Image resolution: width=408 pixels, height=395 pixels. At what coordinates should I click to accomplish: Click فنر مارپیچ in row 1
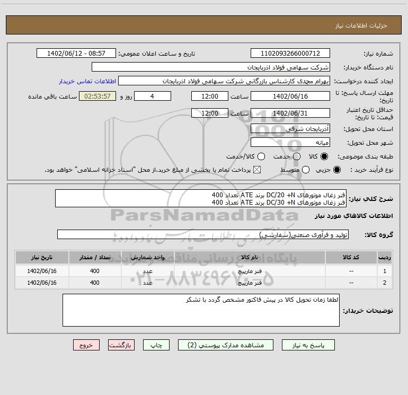(250, 271)
